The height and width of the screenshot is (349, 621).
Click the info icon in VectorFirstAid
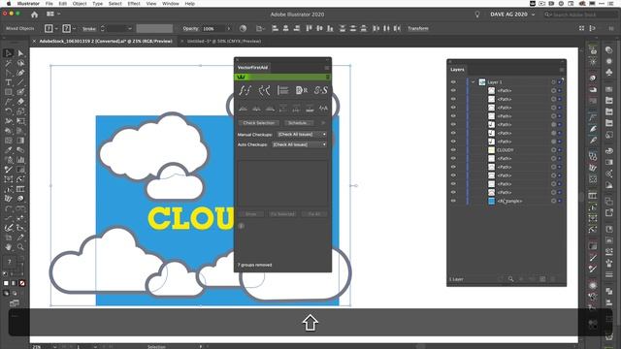click(242, 226)
